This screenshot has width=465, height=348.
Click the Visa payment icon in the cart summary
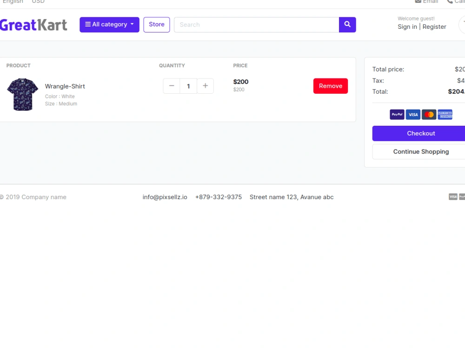(413, 115)
